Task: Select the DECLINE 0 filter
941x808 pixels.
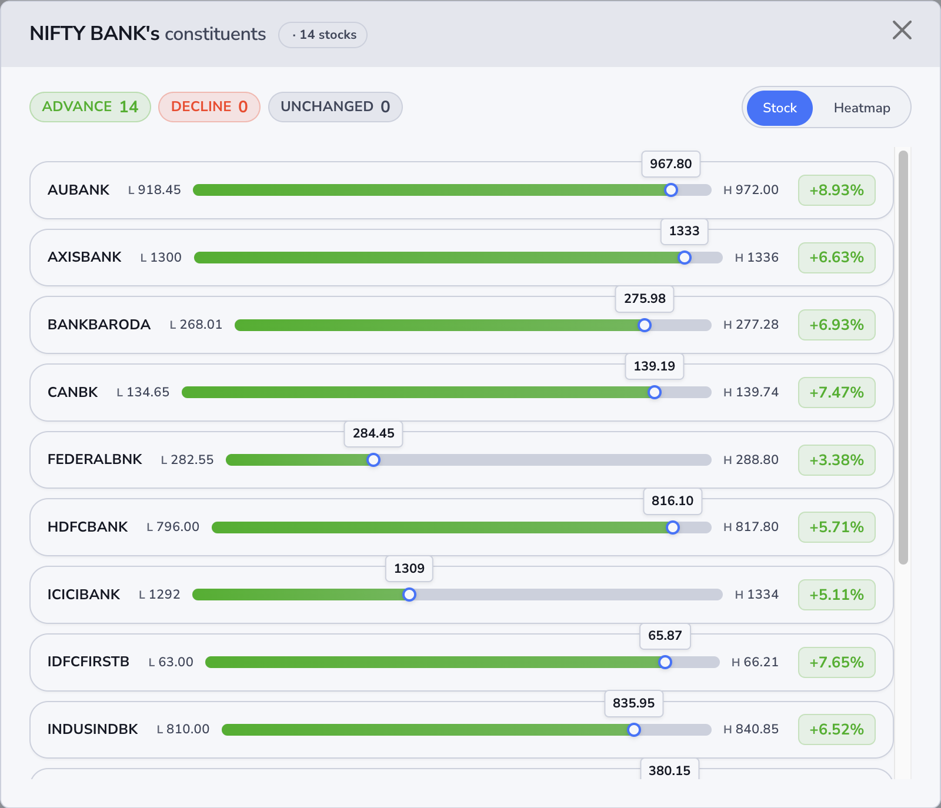Action: [209, 106]
